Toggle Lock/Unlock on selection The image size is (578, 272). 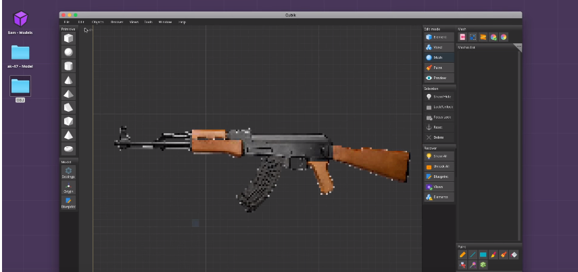click(439, 107)
